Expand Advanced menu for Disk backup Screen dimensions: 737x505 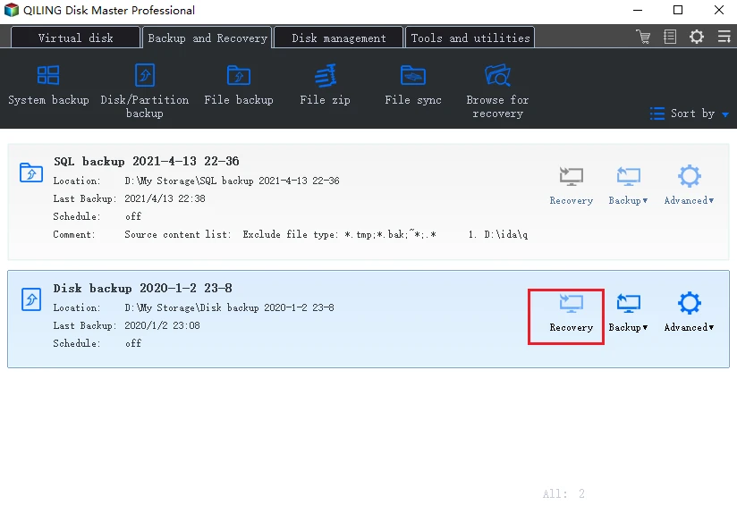pyautogui.click(x=689, y=312)
